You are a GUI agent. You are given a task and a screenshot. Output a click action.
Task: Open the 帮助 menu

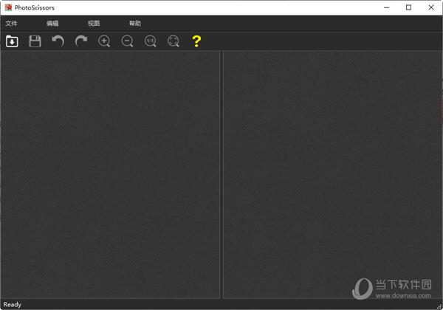pyautogui.click(x=135, y=24)
